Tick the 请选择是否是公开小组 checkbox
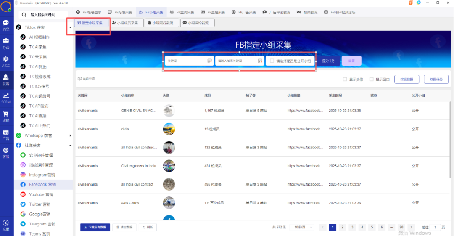454x236 pixels. click(x=272, y=61)
